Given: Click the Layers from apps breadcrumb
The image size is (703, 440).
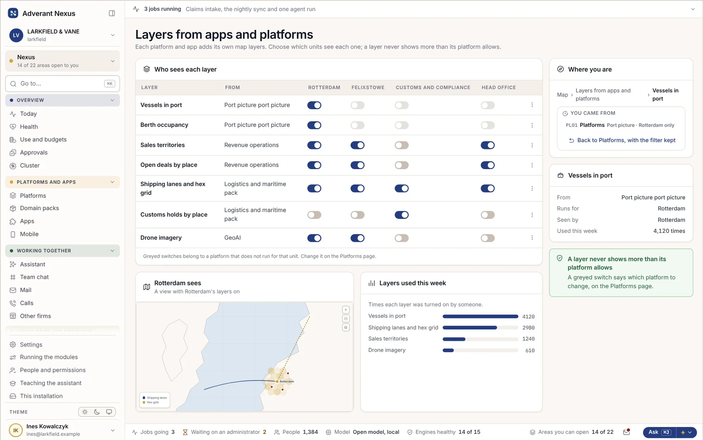Looking at the screenshot, I should pyautogui.click(x=603, y=95).
